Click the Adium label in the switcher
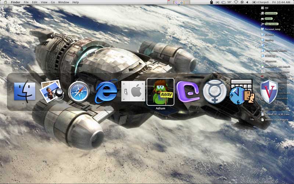The width and height of the screenshot is (294, 184). (x=160, y=108)
